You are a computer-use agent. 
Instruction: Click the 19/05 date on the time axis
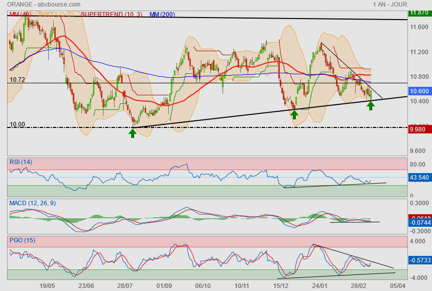coord(47,286)
